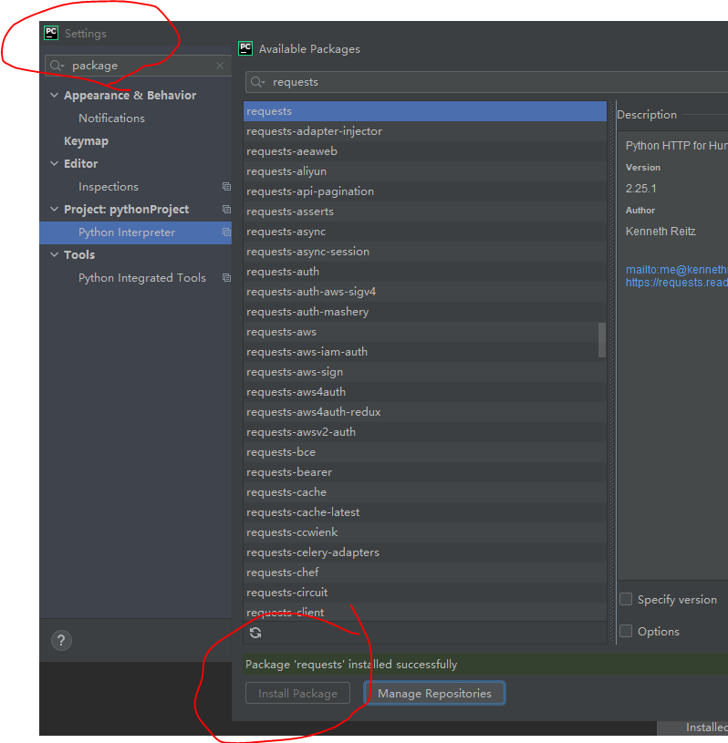Open the Keymap settings page
This screenshot has width=728, height=743.
coord(86,140)
